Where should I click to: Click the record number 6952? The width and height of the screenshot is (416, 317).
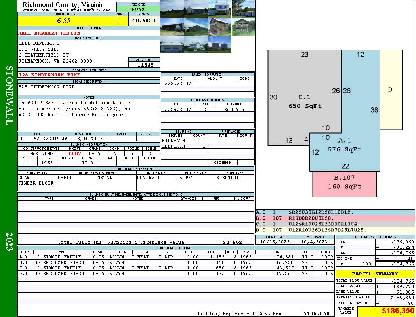coord(138,9)
